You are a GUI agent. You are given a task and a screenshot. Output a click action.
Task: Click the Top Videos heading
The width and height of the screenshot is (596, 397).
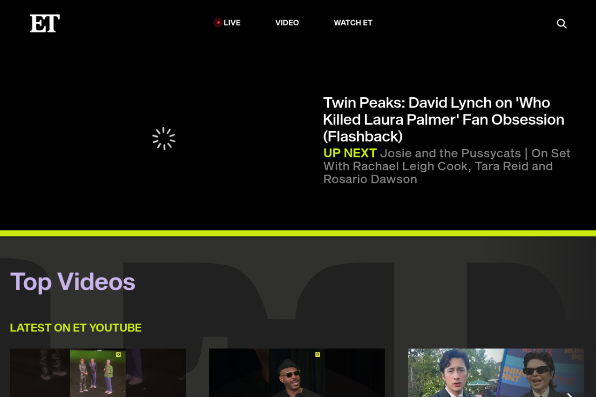coord(73,282)
